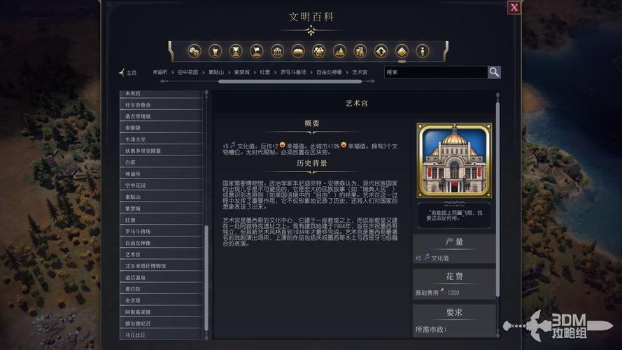
Task: Select the goblet category icon
Action: coord(215,50)
